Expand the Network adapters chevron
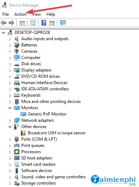 click(10, 121)
